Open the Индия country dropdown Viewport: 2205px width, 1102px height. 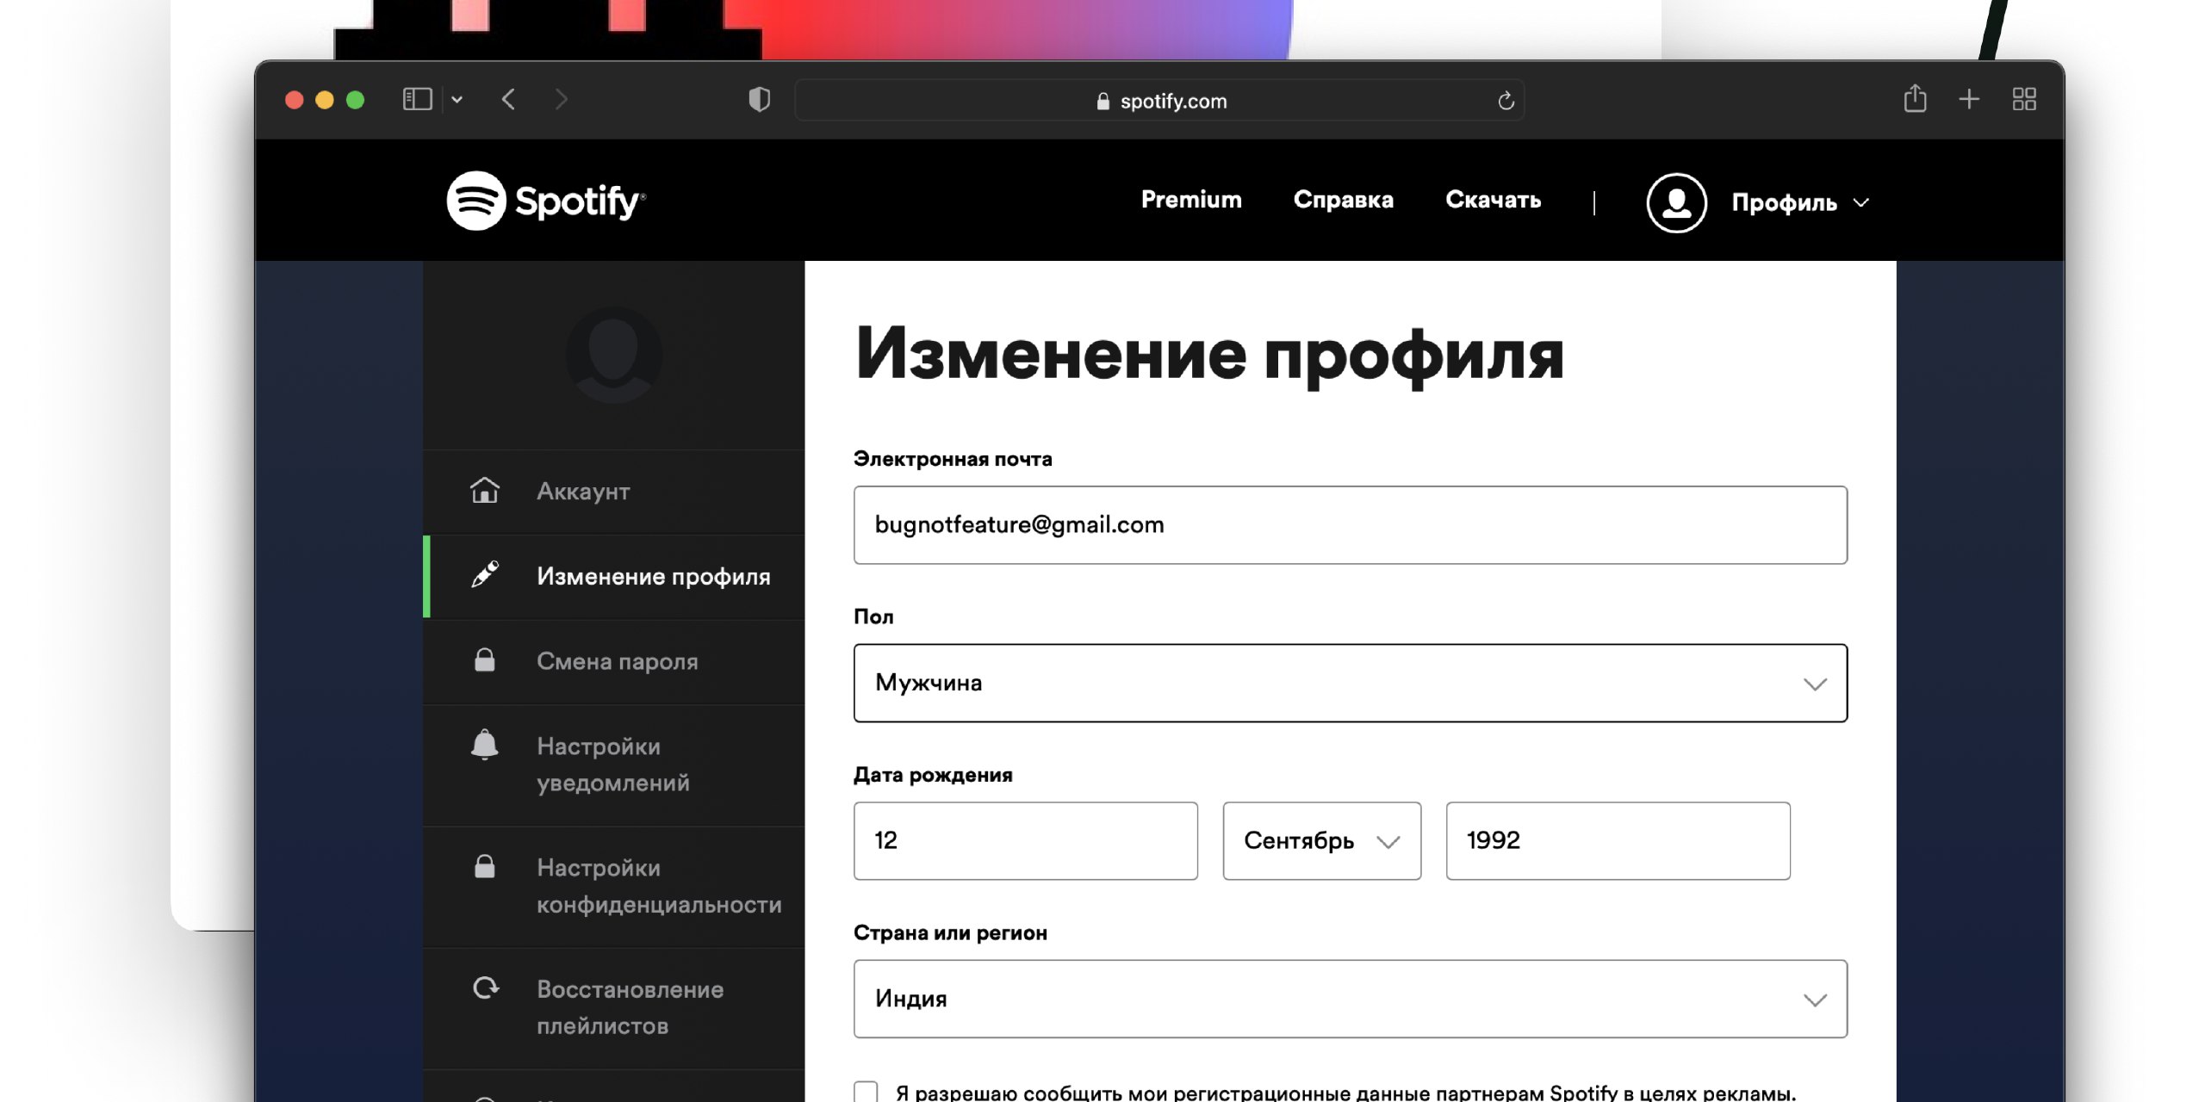(1350, 999)
